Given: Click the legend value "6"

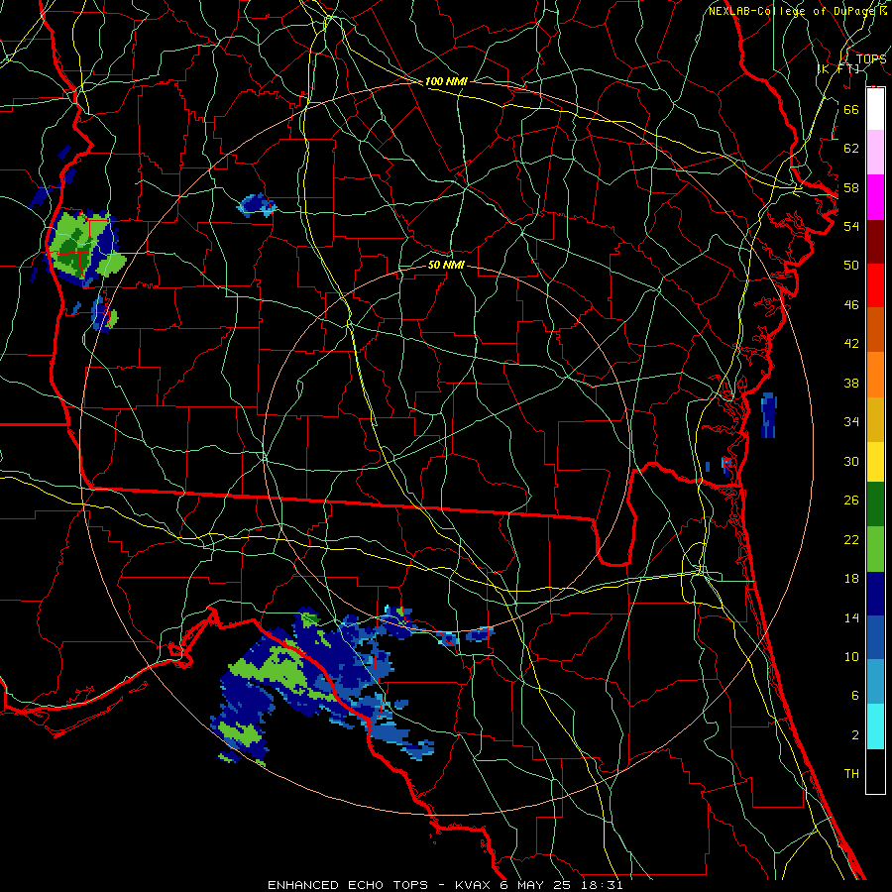Looking at the screenshot, I should pyautogui.click(x=854, y=695).
